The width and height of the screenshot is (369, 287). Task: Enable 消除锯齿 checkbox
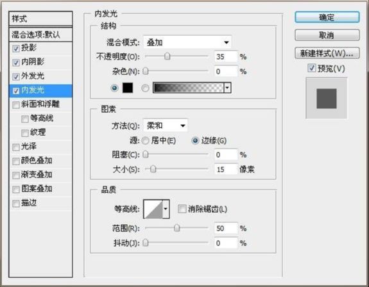point(182,209)
